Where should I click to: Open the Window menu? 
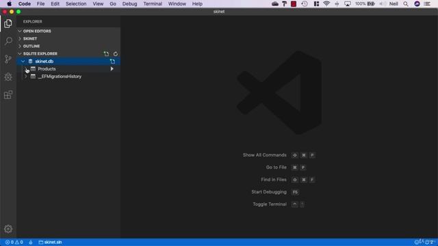[177, 4]
